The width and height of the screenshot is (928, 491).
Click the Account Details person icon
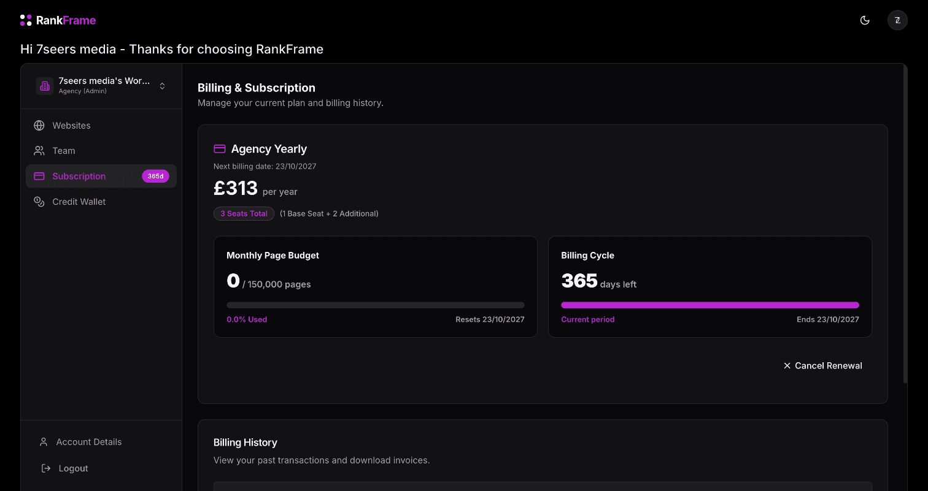[44, 442]
